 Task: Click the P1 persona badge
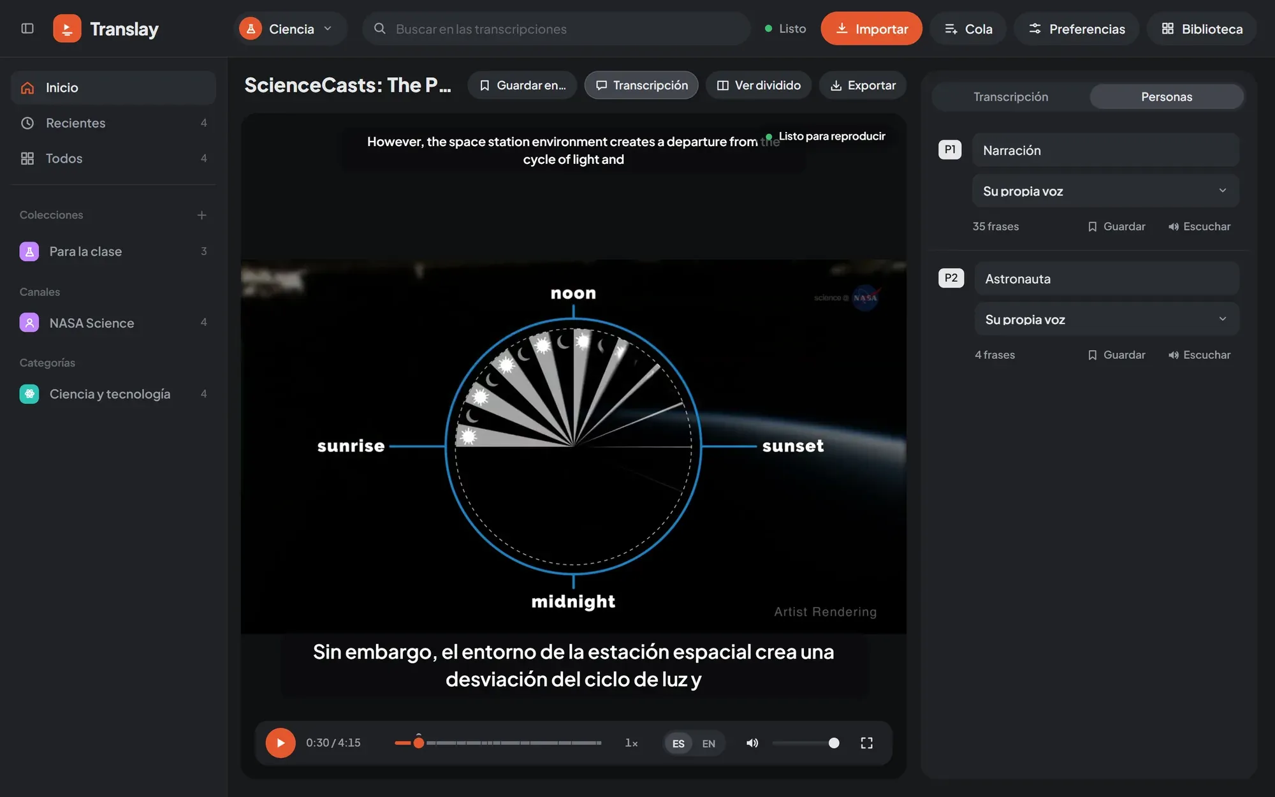pos(950,150)
